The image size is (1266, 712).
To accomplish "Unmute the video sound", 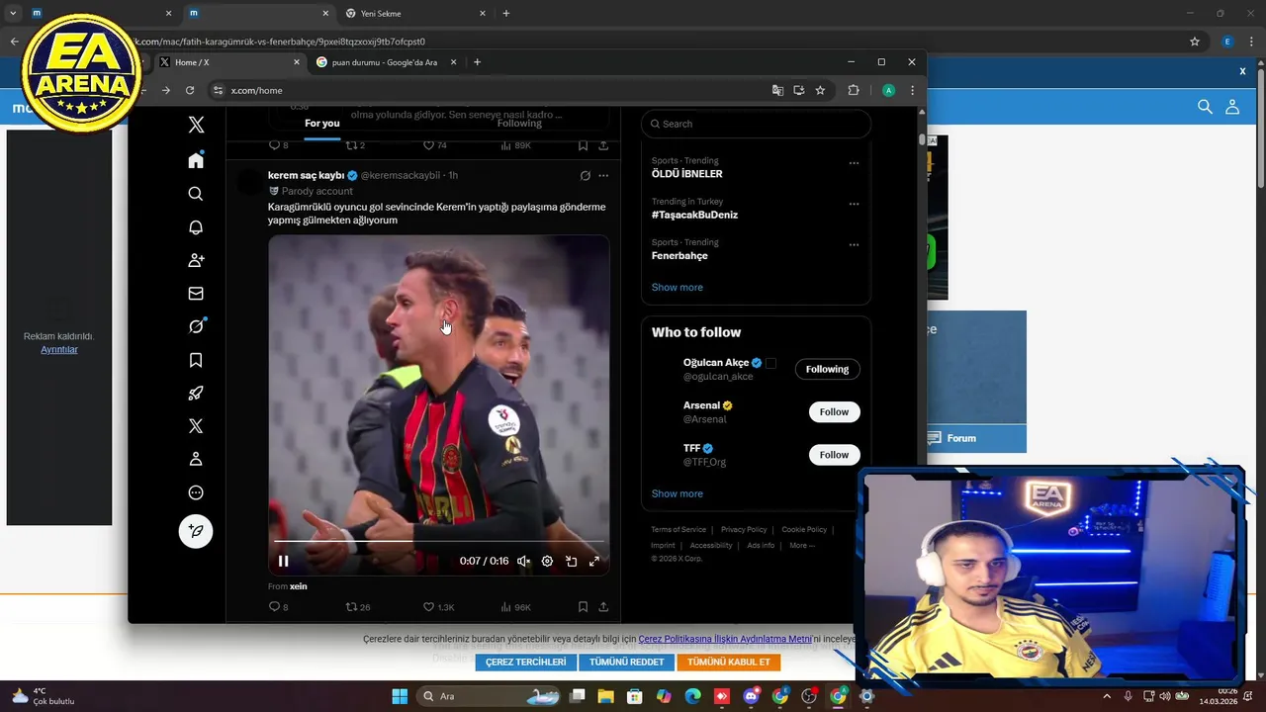I will coord(523,561).
